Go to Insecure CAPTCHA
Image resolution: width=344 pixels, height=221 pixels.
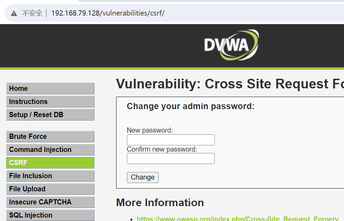pos(50,202)
